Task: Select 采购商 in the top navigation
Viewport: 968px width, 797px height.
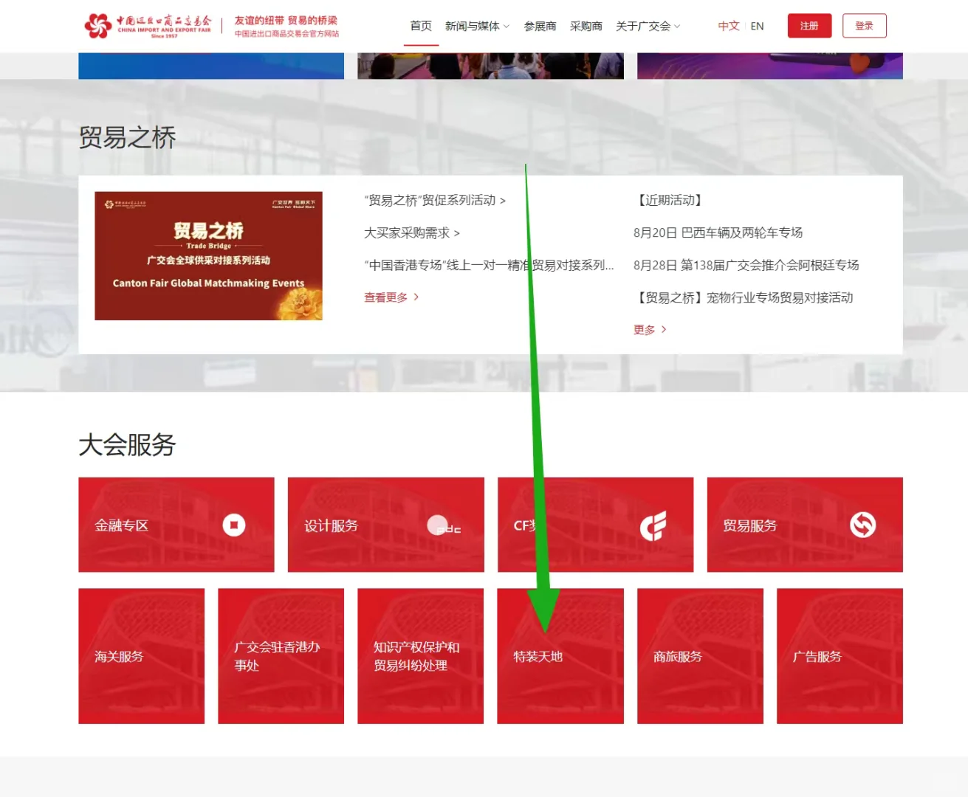Action: [586, 26]
